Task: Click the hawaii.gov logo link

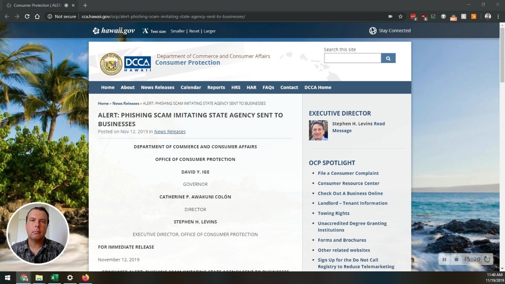Action: [114, 31]
